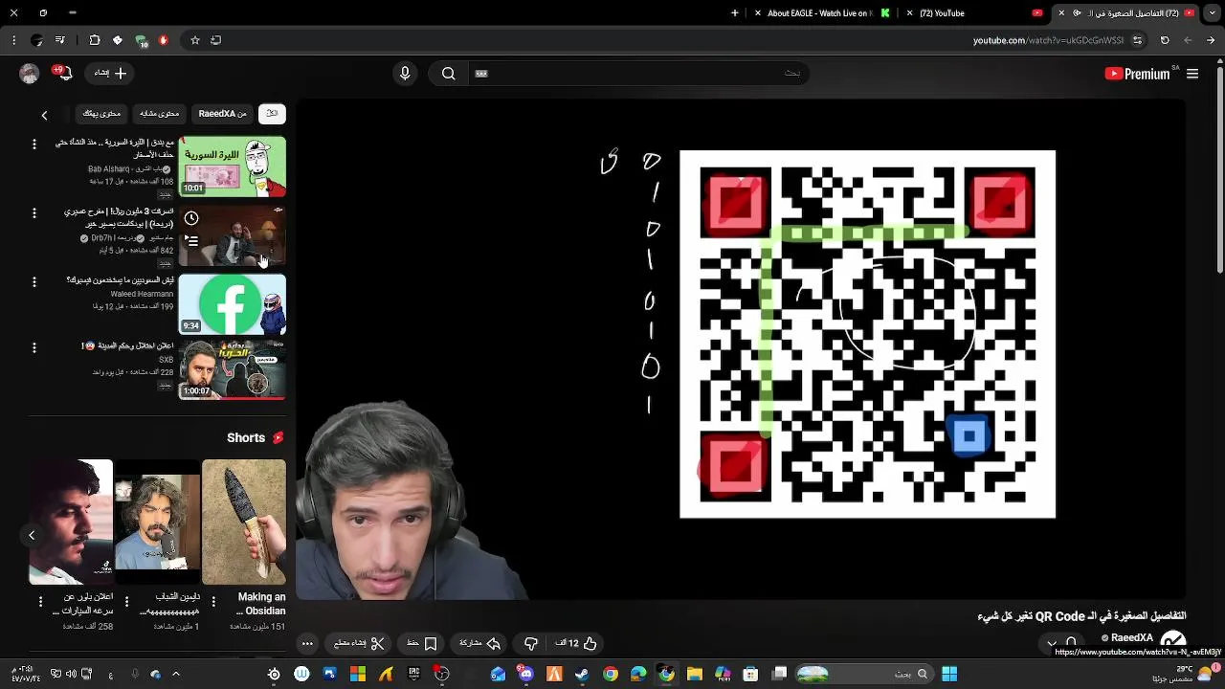Go back with the browser back arrow

click(x=1212, y=40)
